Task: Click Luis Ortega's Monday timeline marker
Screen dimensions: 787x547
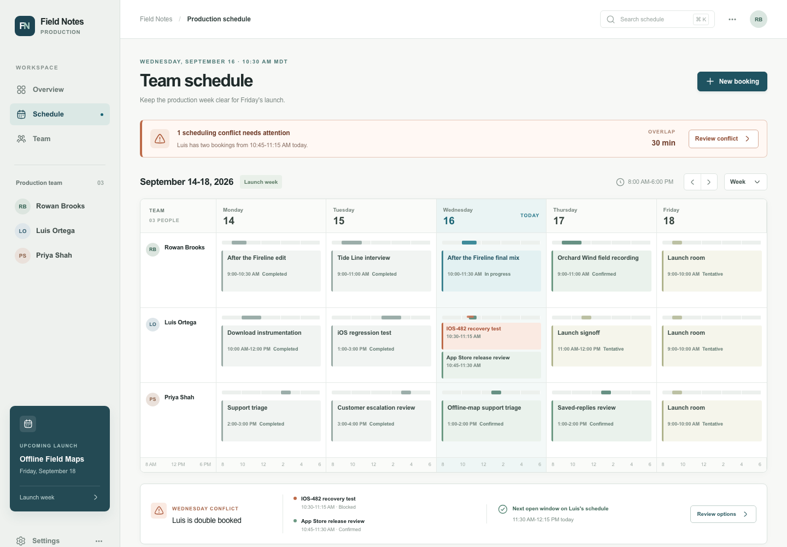Action: 251,317
